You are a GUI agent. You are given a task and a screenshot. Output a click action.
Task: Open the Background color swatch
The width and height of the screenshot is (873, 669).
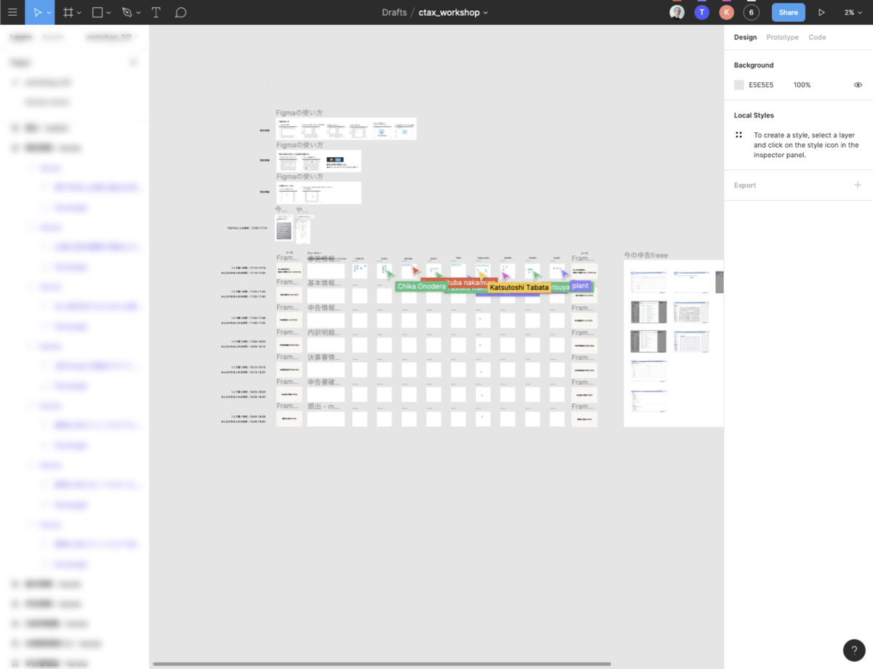738,84
